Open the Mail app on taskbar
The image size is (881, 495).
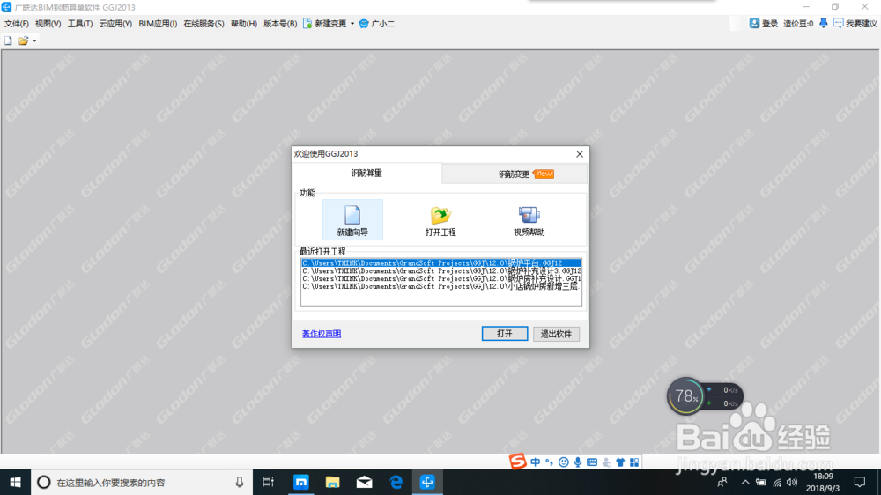pyautogui.click(x=364, y=482)
